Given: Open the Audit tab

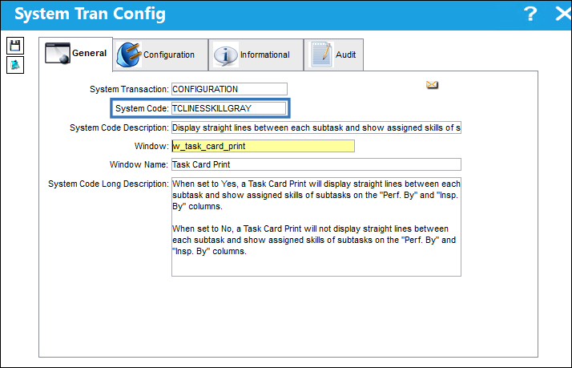Looking at the screenshot, I should tap(334, 55).
